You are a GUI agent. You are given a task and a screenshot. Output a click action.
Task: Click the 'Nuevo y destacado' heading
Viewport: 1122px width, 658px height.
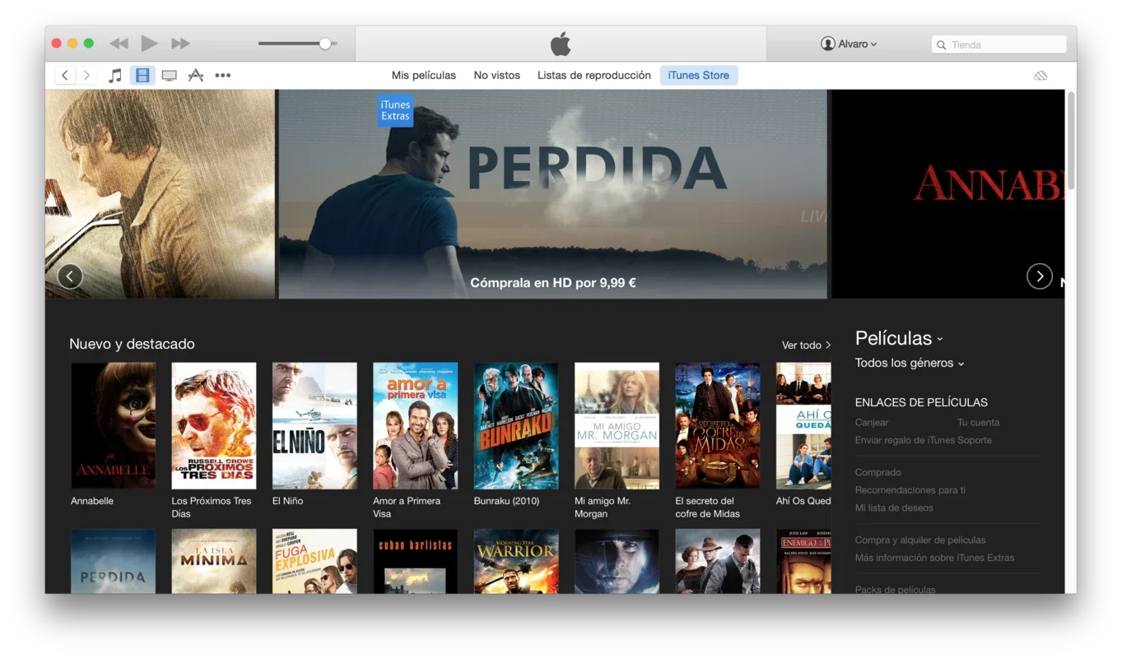coord(132,344)
